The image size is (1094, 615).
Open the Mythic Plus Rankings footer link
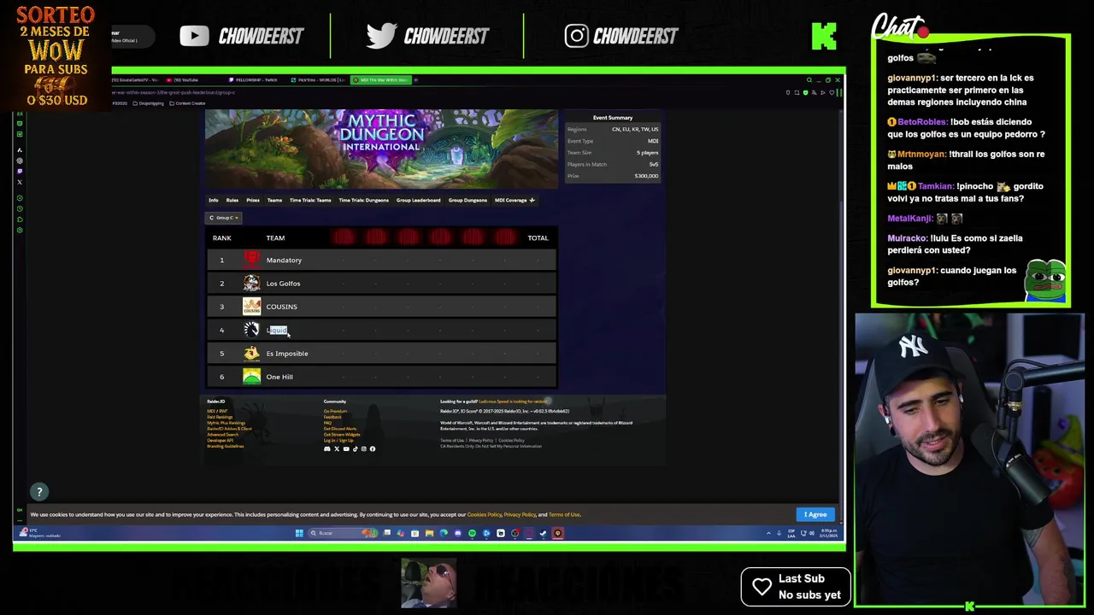pos(226,423)
